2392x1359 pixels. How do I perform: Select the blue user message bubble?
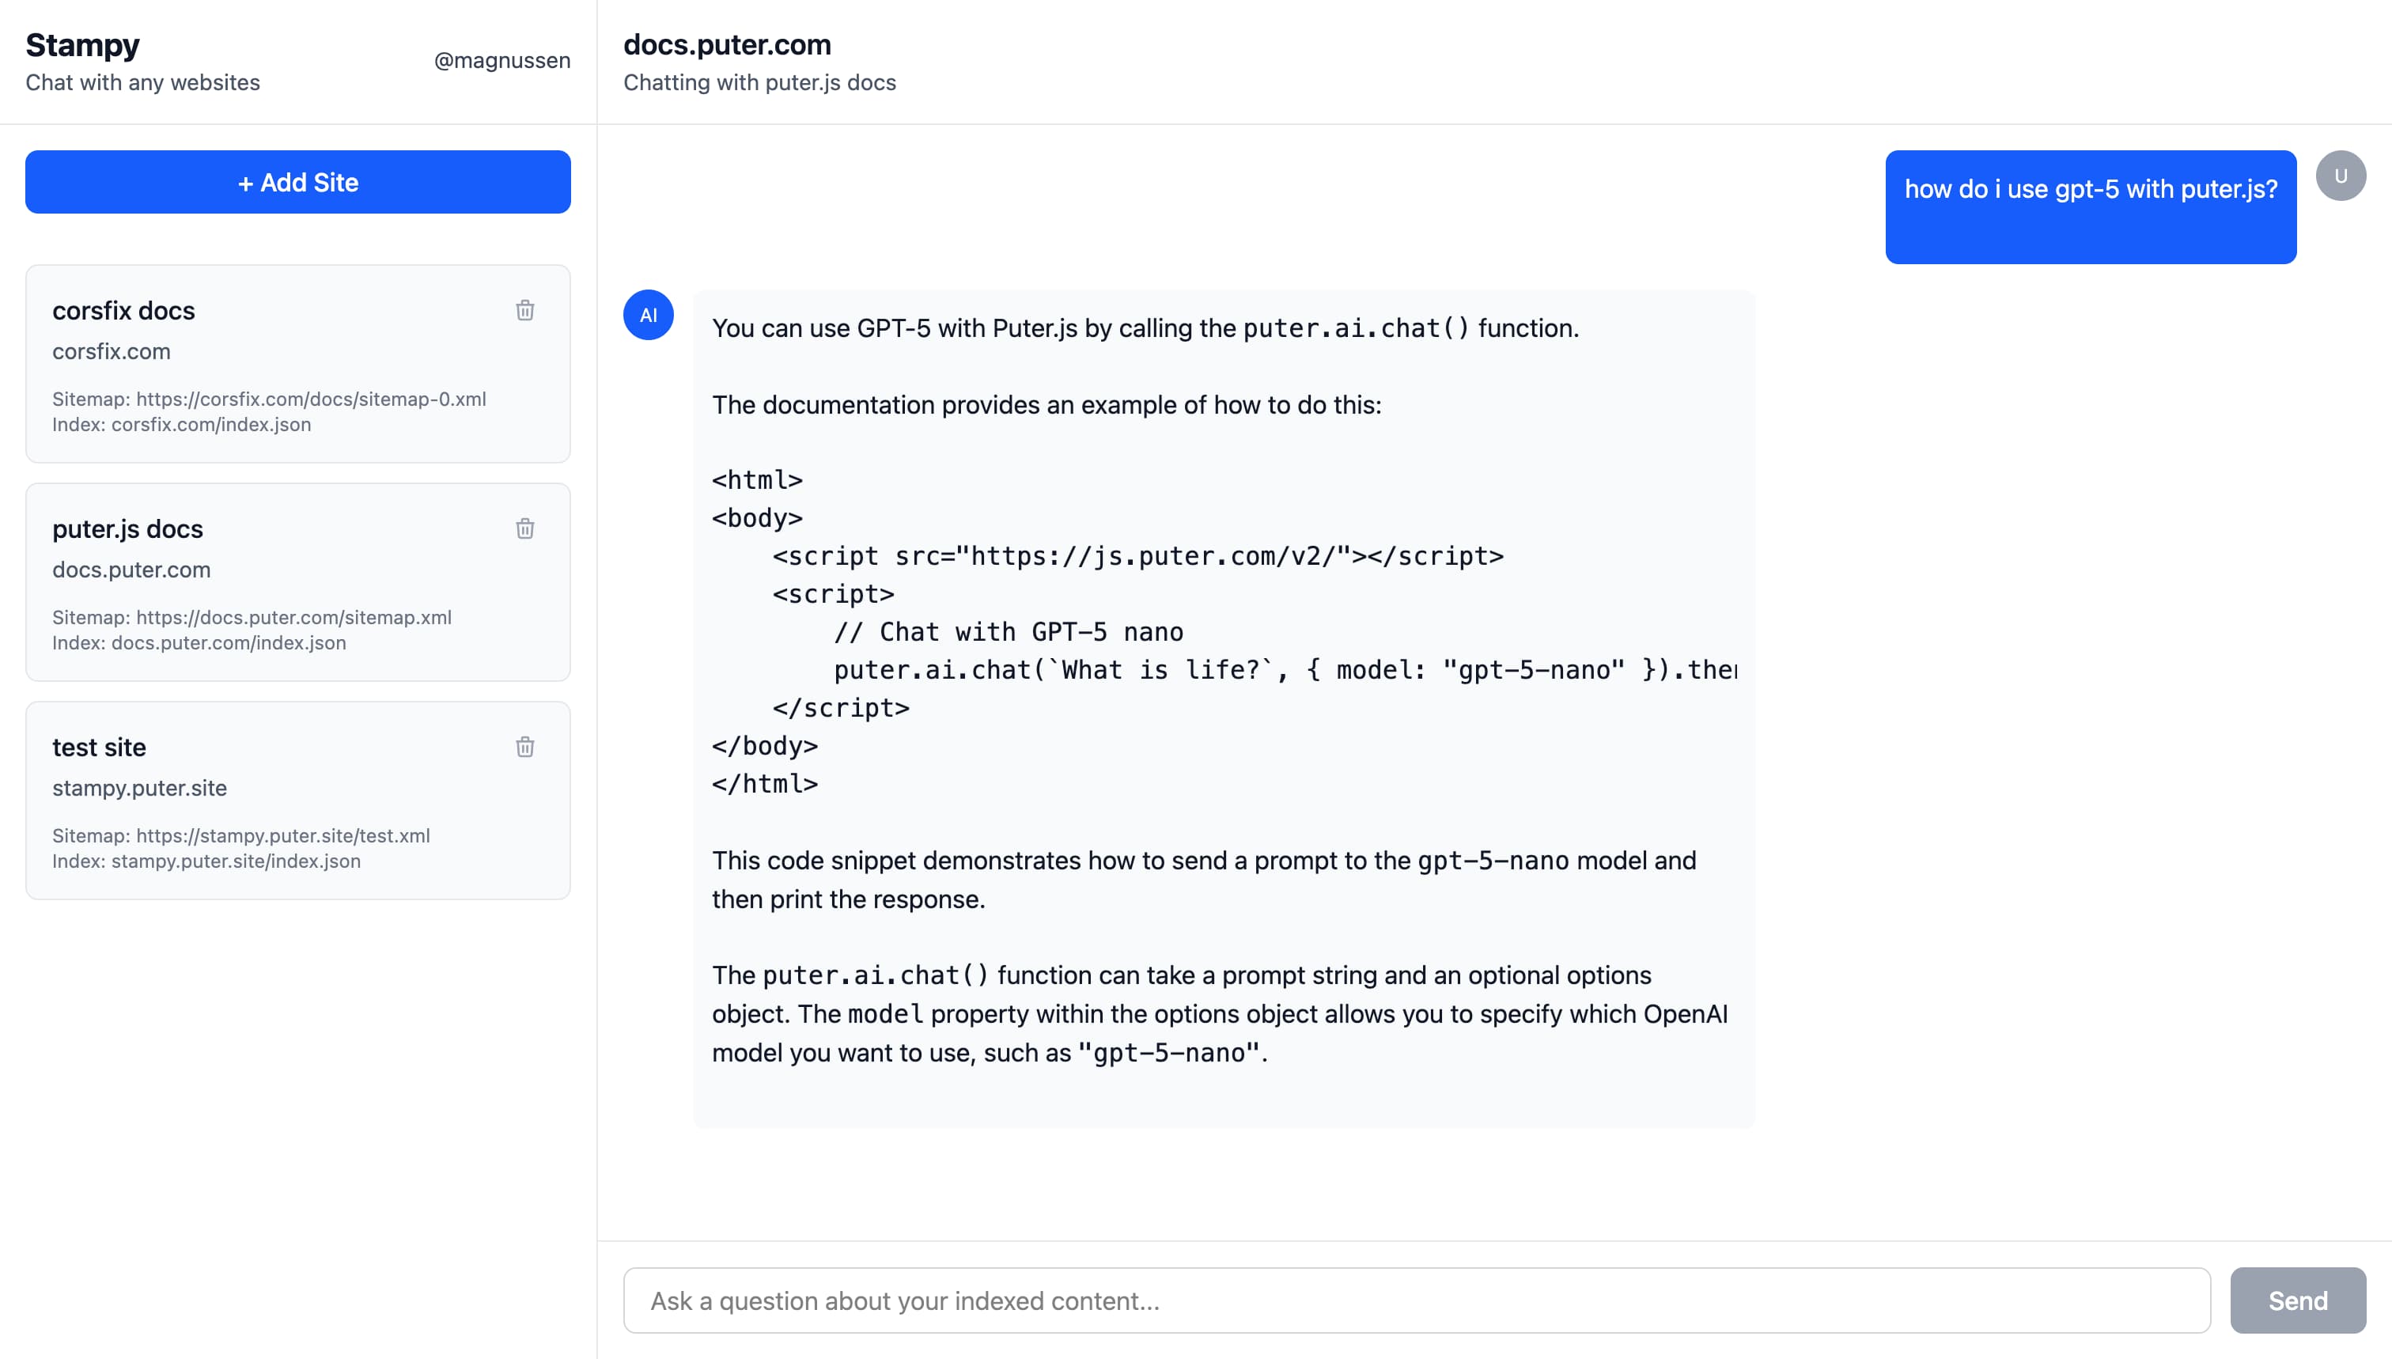(2091, 207)
